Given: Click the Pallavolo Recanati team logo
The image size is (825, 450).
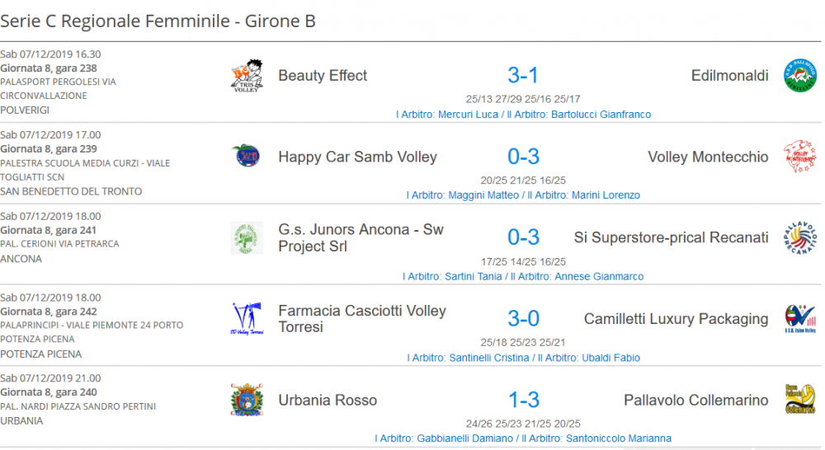Looking at the screenshot, I should tap(799, 237).
